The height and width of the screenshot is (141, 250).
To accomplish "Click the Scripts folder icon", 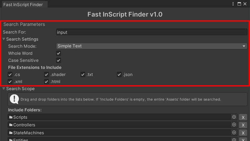I will pyautogui.click(x=11, y=117).
